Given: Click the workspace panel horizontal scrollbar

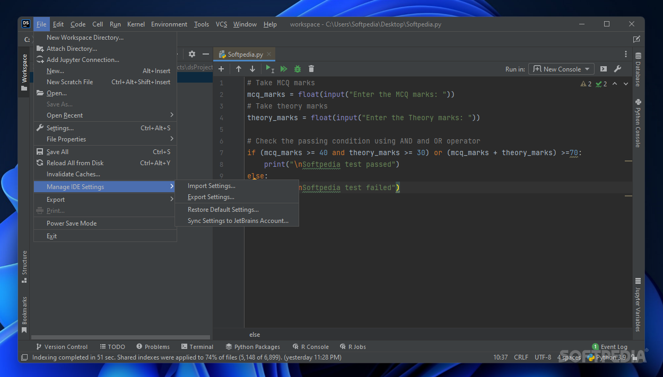Looking at the screenshot, I should (x=121, y=337).
